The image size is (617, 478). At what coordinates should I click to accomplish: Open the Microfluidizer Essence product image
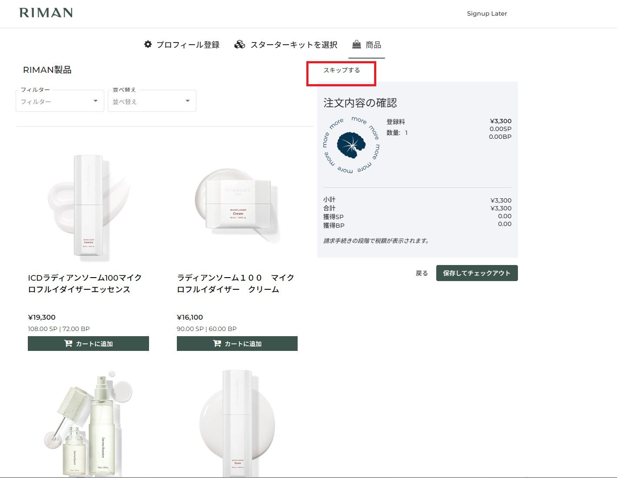[x=88, y=207]
